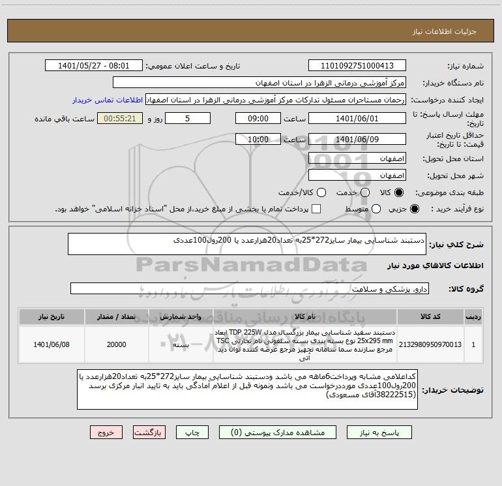Click the price validity date 1401/06/09
The width and height of the screenshot is (502, 486).
pos(357,139)
